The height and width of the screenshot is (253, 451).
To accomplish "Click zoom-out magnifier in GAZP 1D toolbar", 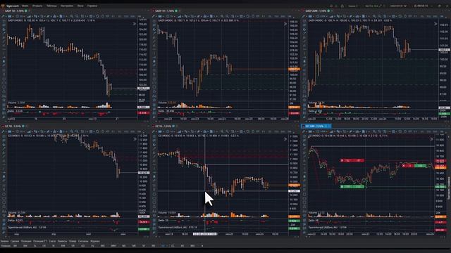I will tap(77, 16).
